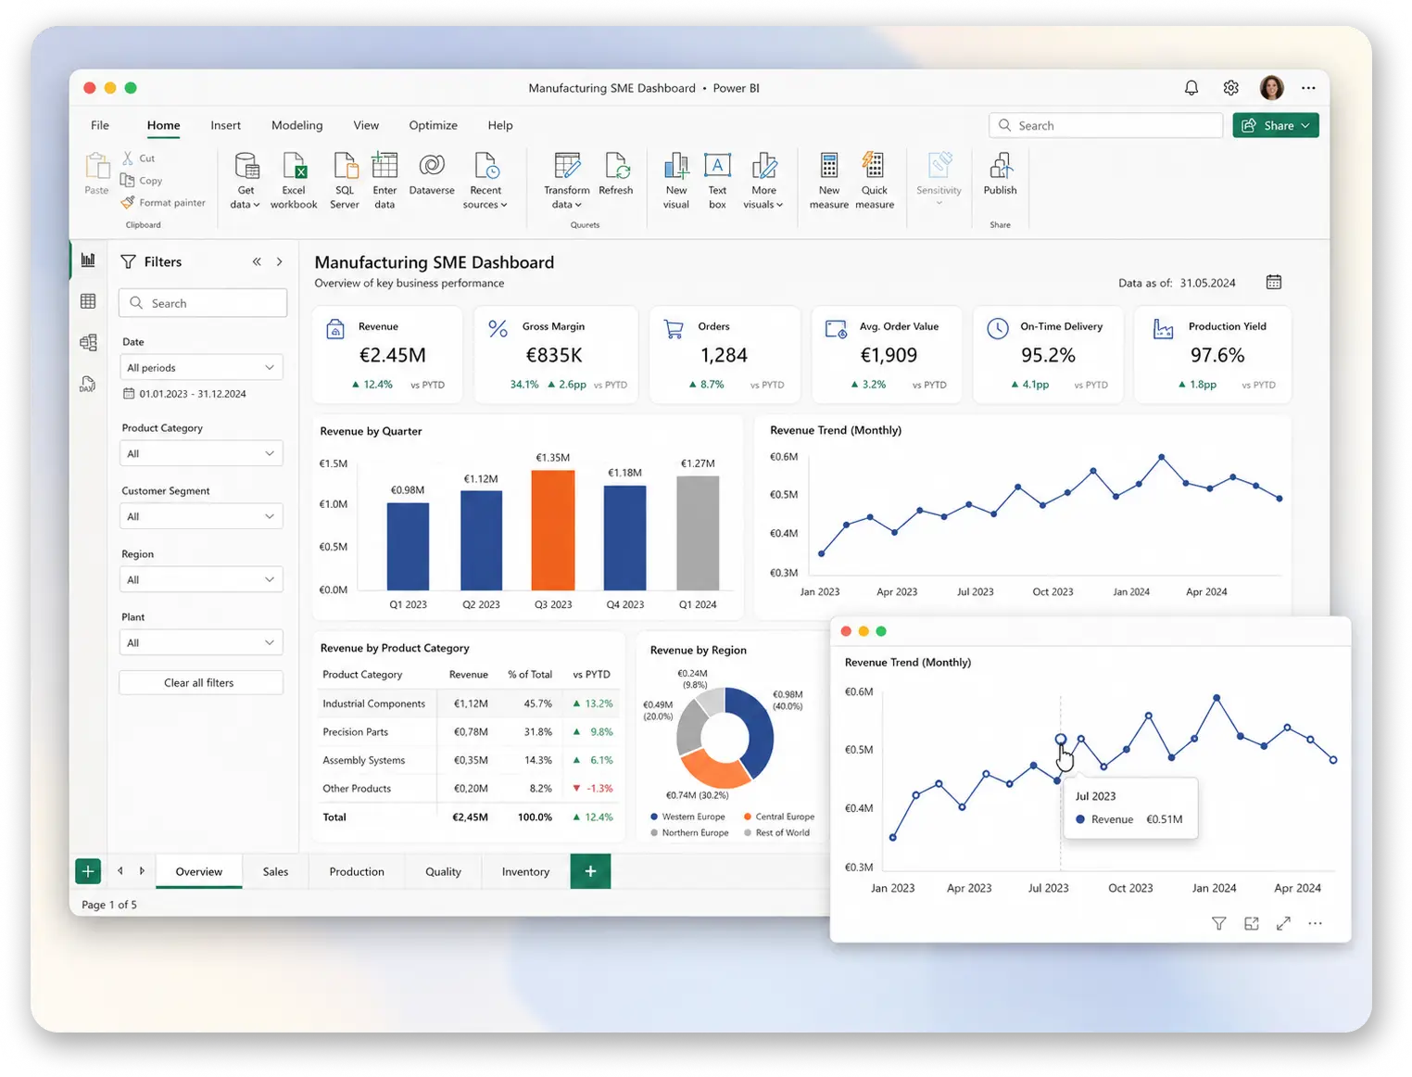Screen dimensions: 1412x1077
Task: Open the settings gear in title bar
Action: pos(1230,88)
